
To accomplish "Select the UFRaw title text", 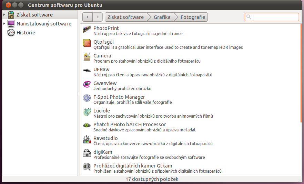I will click(101, 69).
